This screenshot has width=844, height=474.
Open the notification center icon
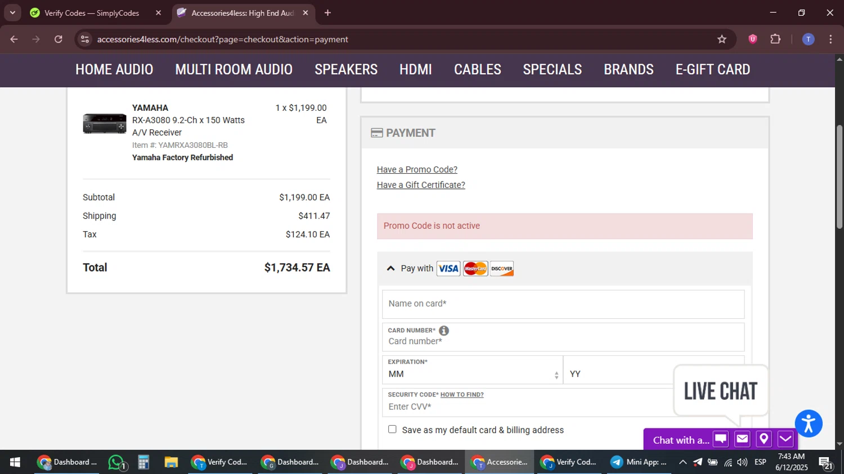[x=825, y=463]
